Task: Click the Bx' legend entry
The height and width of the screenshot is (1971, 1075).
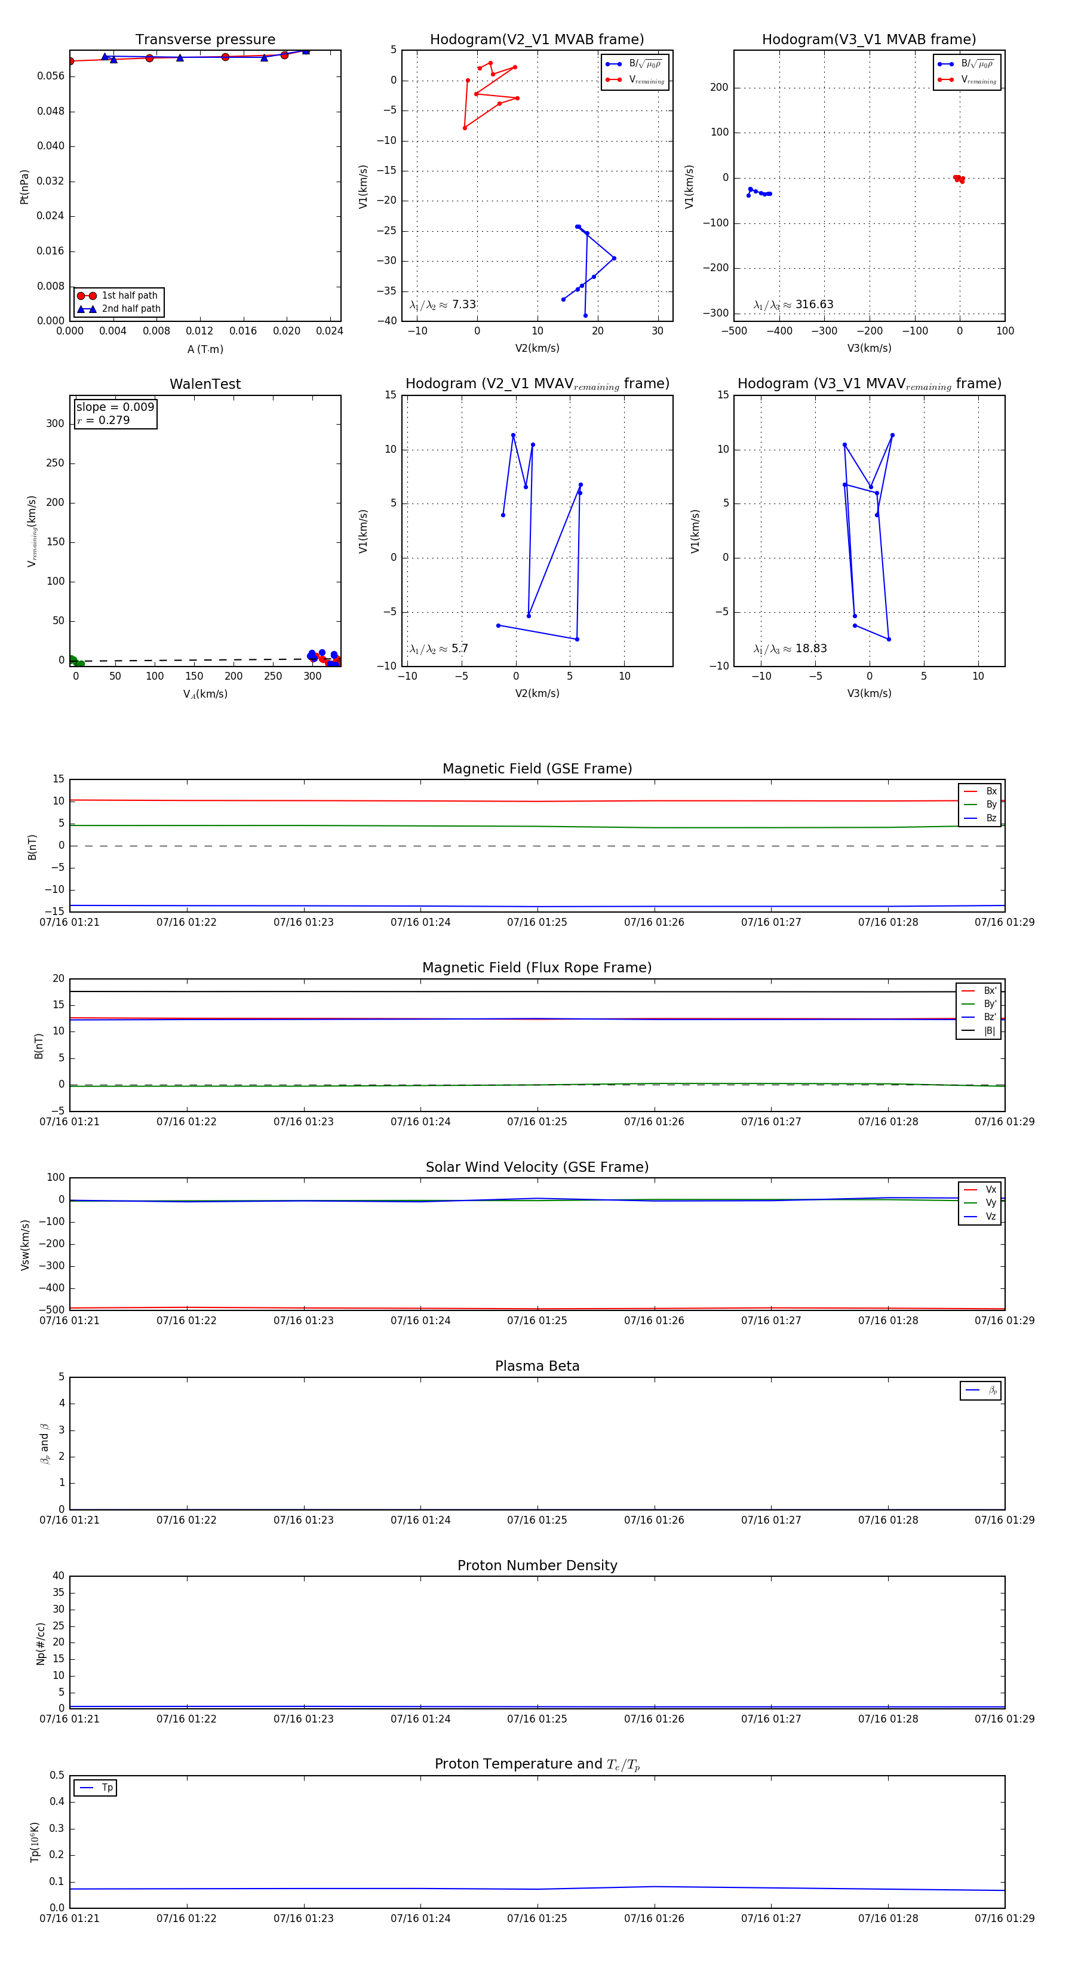Action: pos(979,991)
